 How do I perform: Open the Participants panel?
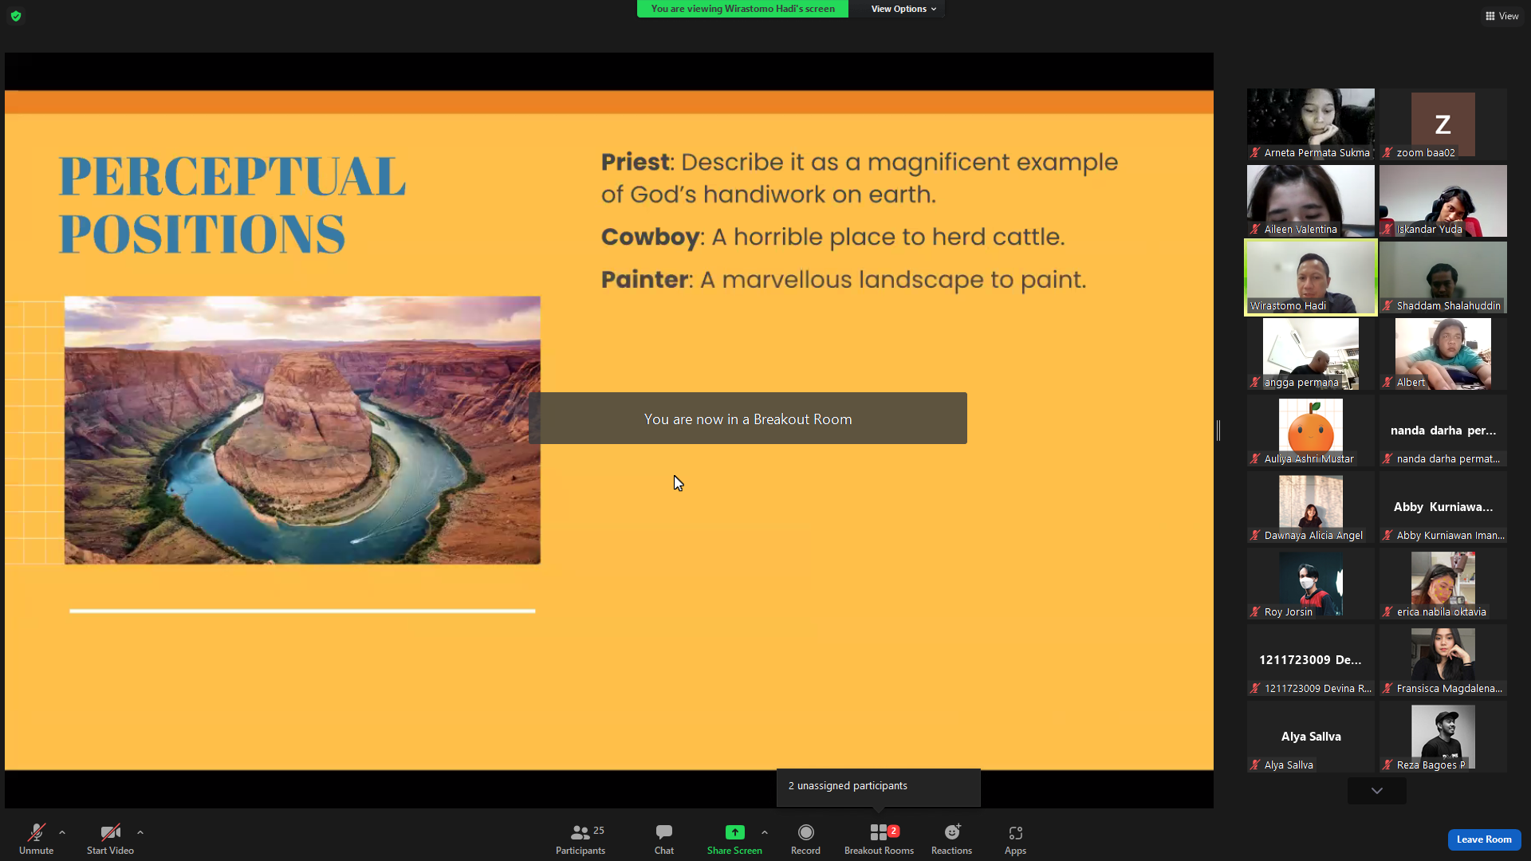[x=581, y=839]
